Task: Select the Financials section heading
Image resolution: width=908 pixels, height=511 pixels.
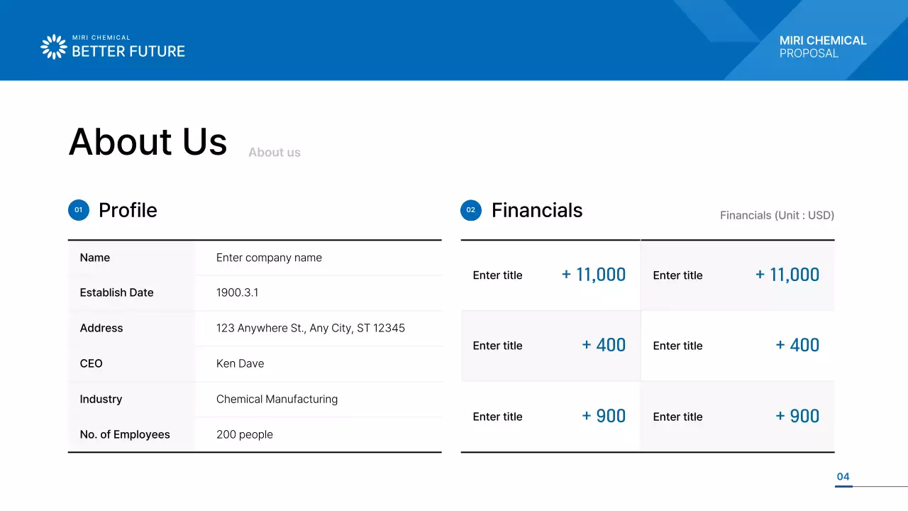Action: coord(537,210)
